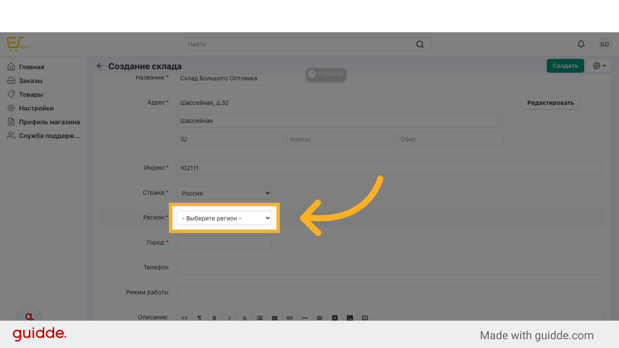Open the Выберите регион dropdown
The width and height of the screenshot is (619, 348).
coord(224,218)
